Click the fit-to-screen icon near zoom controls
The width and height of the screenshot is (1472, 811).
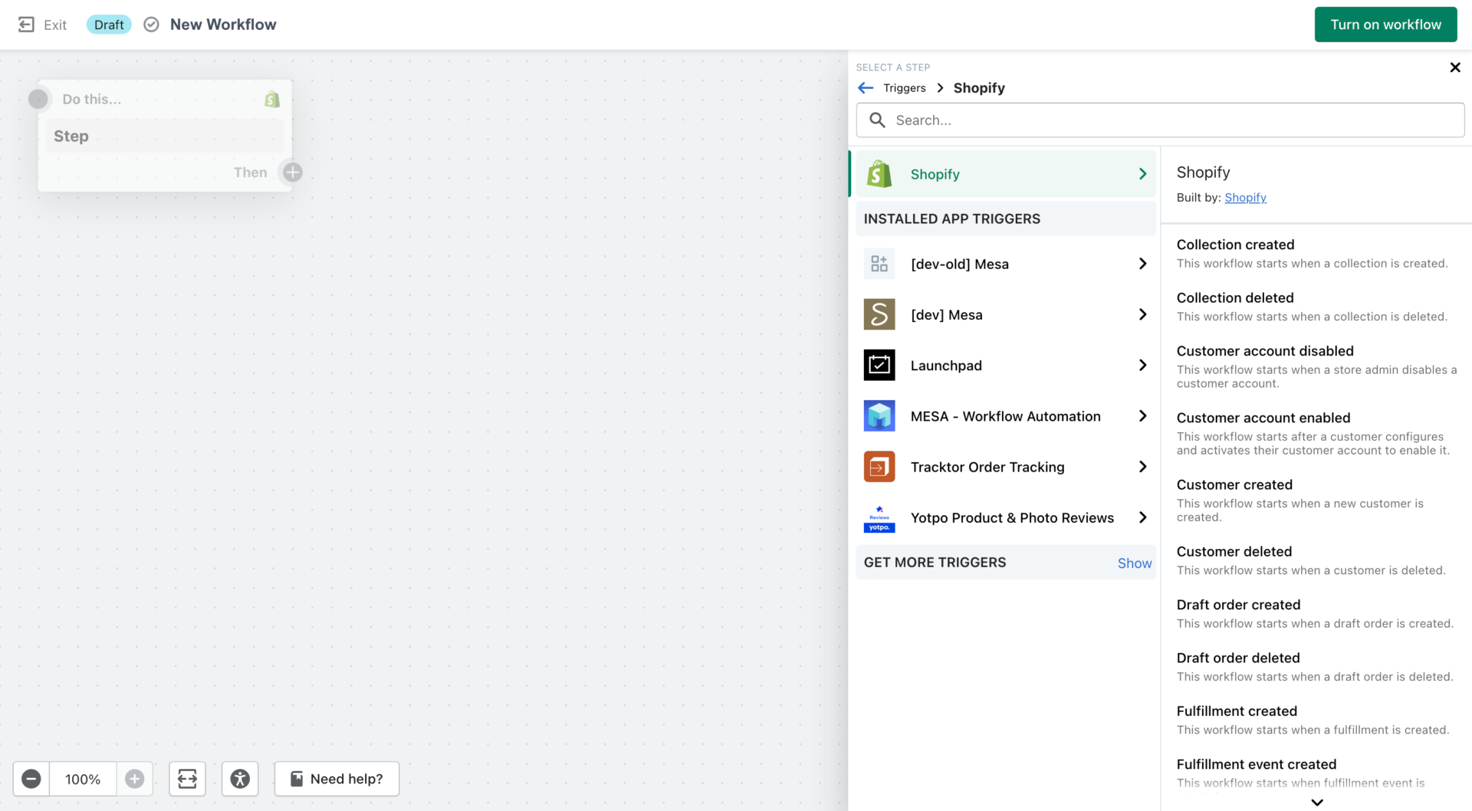pos(186,779)
